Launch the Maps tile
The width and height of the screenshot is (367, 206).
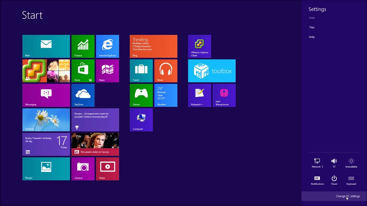point(108,71)
